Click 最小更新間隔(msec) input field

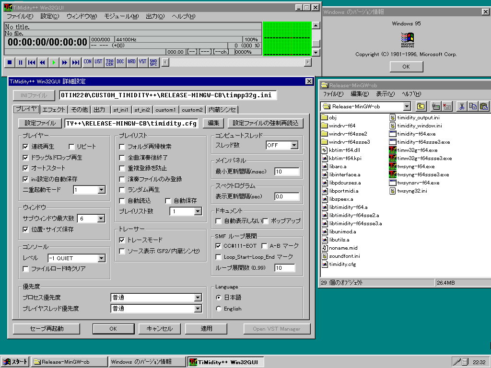[x=287, y=172]
